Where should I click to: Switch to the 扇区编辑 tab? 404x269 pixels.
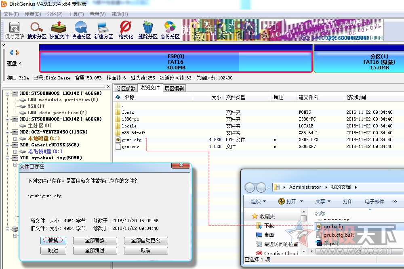174,88
